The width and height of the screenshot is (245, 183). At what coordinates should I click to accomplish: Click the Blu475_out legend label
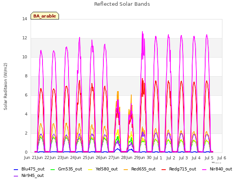coord(33,169)
